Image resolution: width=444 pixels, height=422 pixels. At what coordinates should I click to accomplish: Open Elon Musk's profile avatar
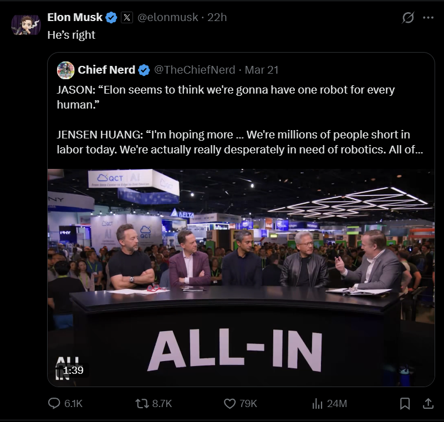(26, 25)
